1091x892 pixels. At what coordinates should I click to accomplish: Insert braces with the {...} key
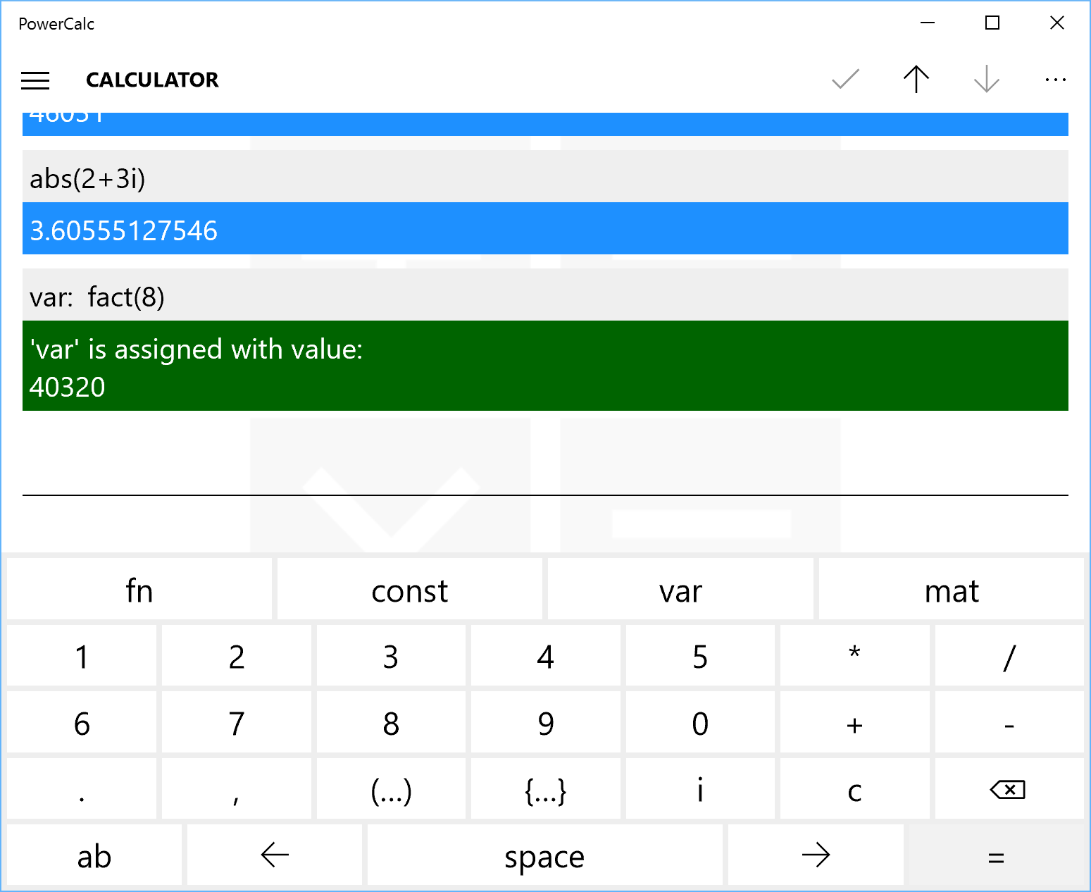click(544, 789)
